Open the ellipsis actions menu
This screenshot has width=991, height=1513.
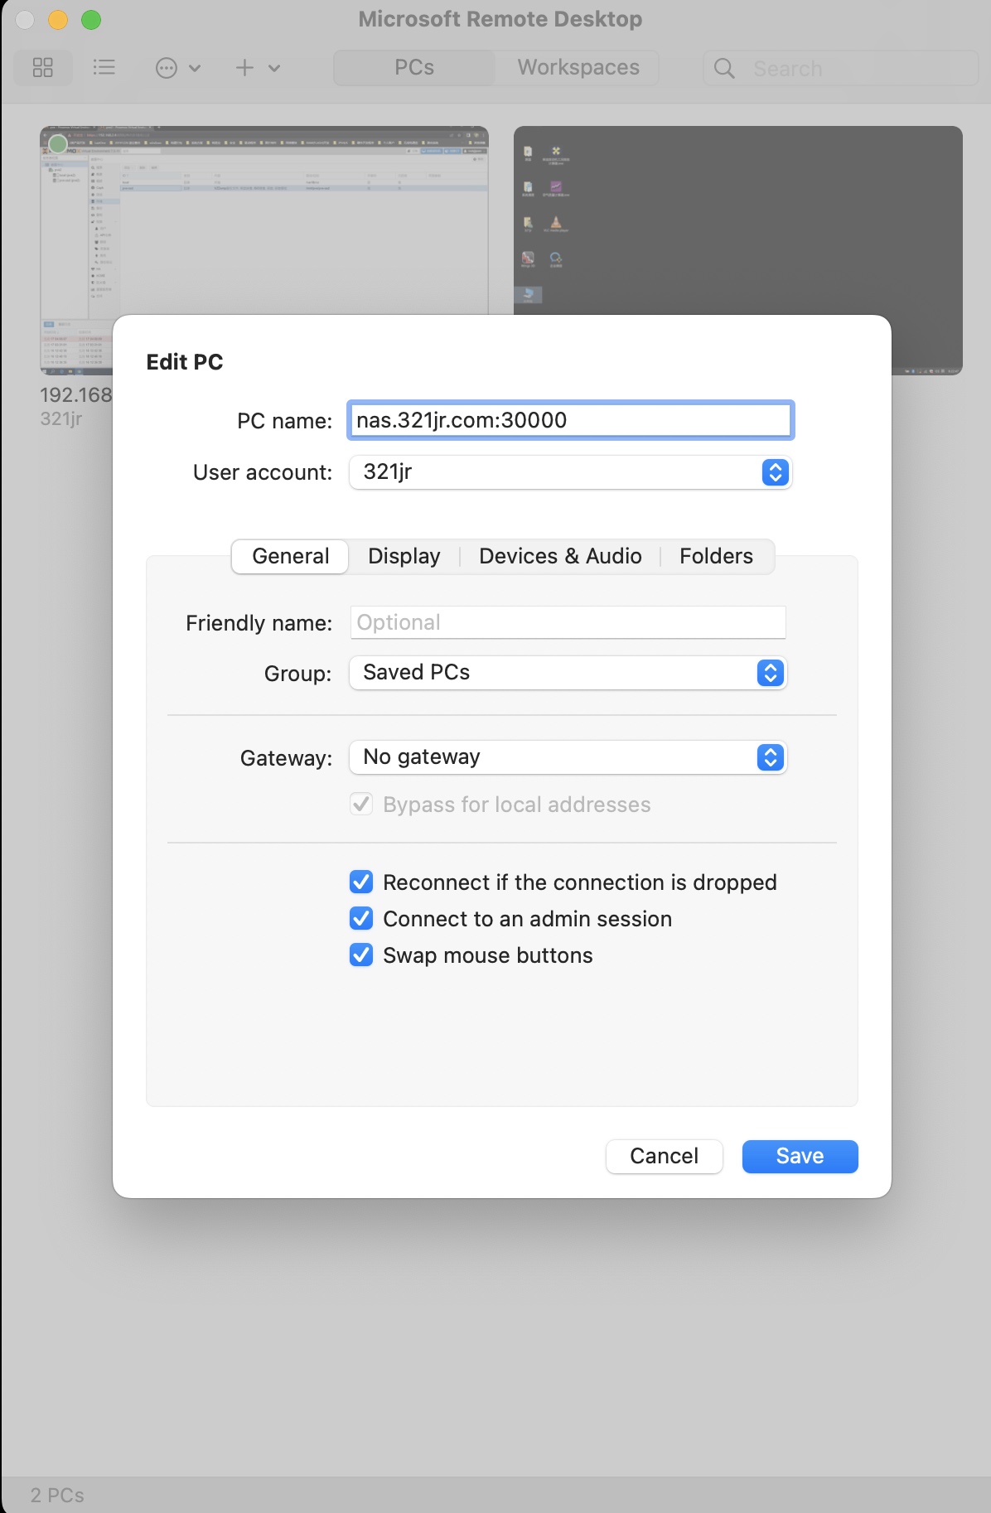[167, 68]
